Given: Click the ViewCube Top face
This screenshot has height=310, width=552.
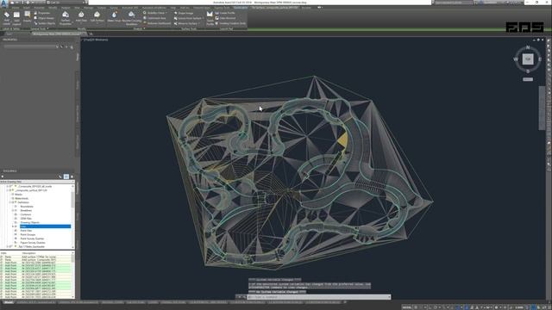Looking at the screenshot, I should (527, 59).
